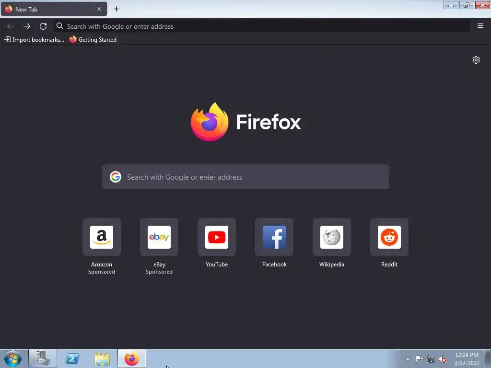The image size is (491, 368).
Task: Click the Show desktop strip in the taskbar
Action: click(488, 358)
